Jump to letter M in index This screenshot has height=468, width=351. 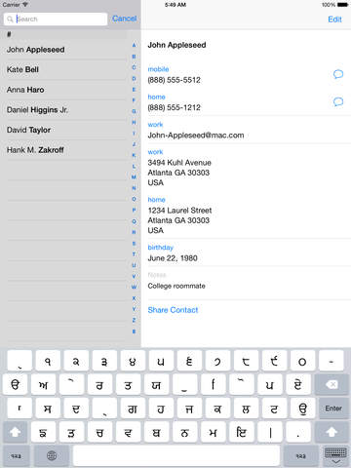click(x=134, y=177)
